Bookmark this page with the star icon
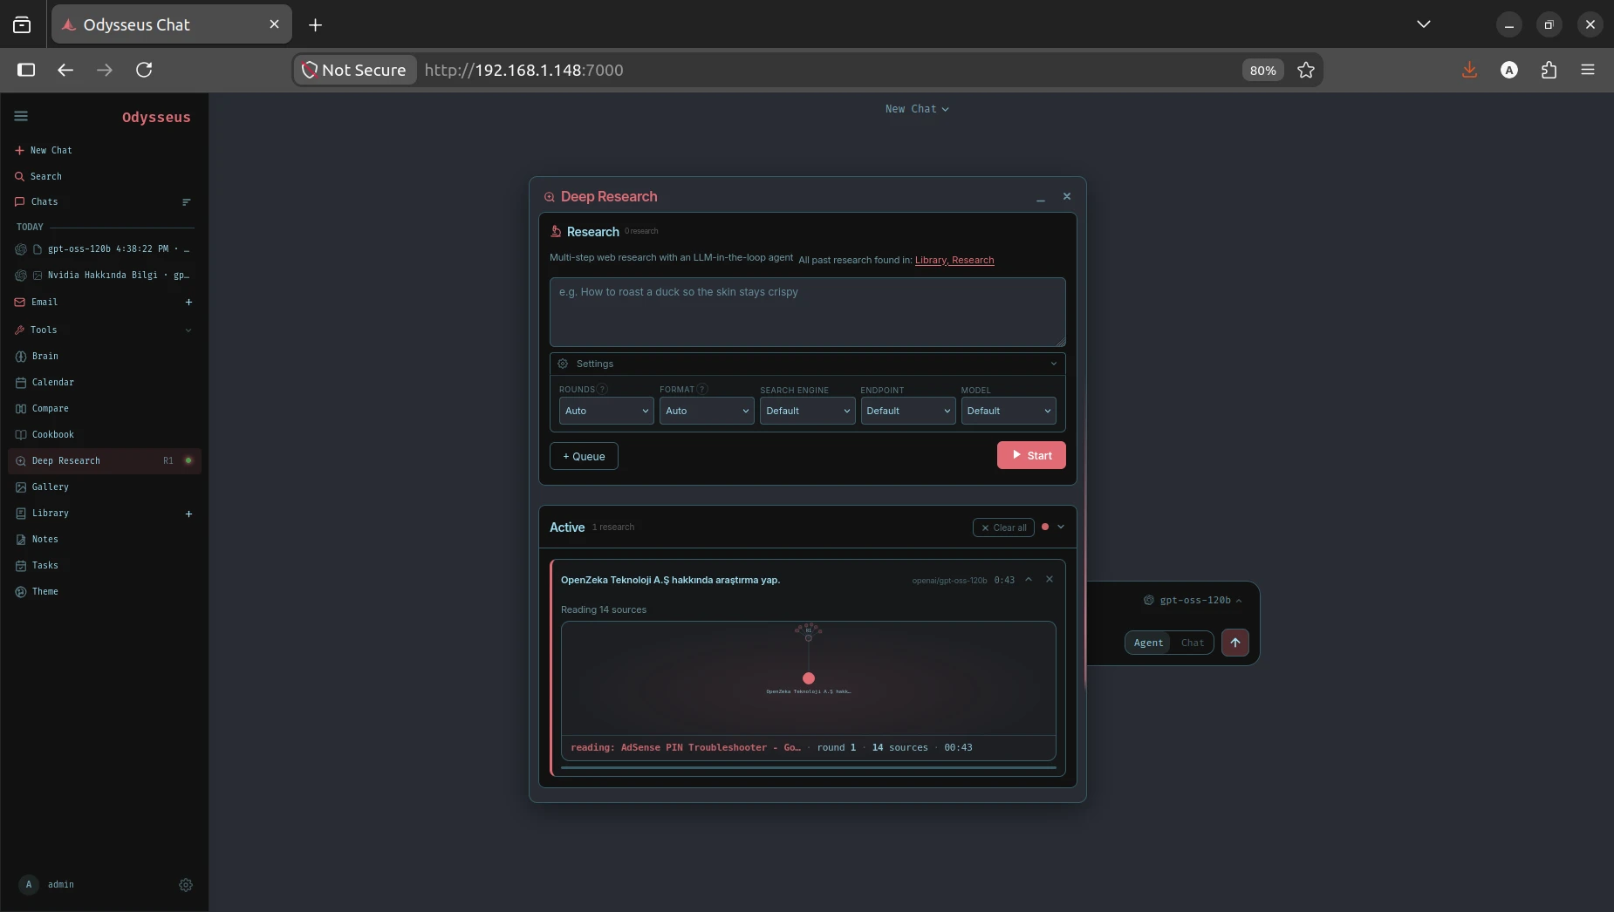 [1305, 70]
